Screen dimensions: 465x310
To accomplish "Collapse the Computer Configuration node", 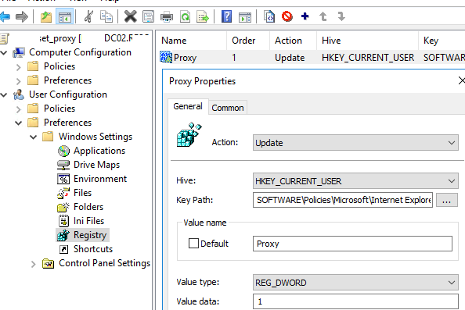I will pyautogui.click(x=4, y=53).
